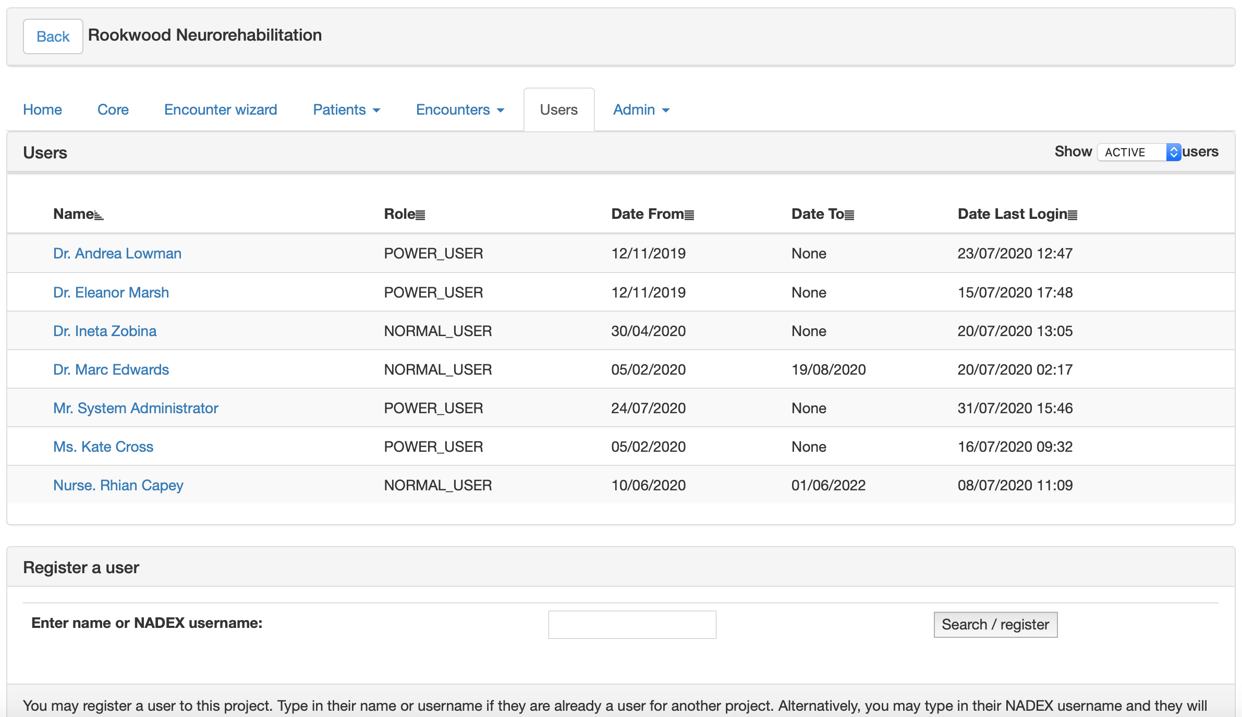
Task: Open the Admin dropdown menu
Action: point(641,110)
